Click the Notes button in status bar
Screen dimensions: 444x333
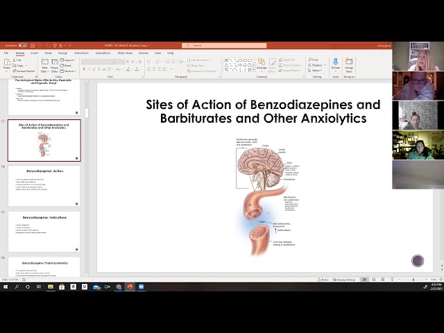click(x=323, y=280)
